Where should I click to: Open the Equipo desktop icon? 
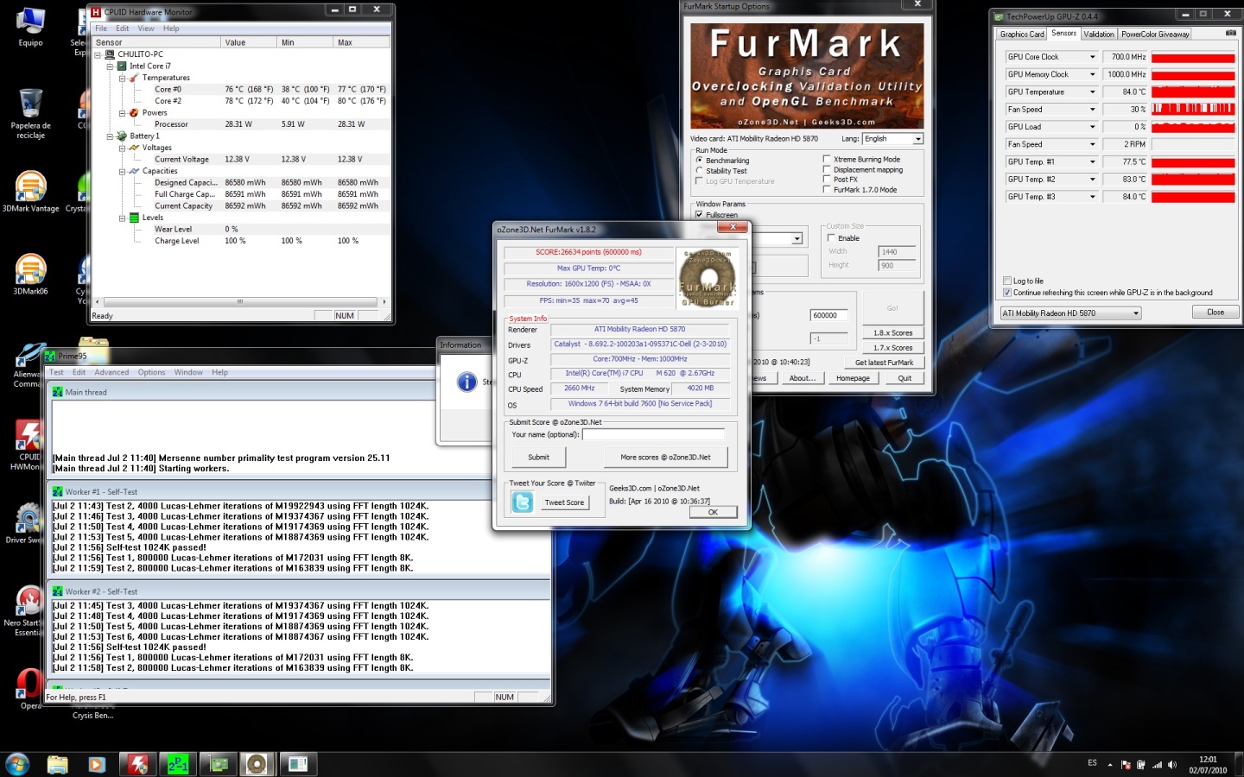coord(30,24)
